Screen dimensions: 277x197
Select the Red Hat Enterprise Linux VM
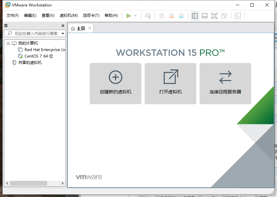pyautogui.click(x=45, y=50)
